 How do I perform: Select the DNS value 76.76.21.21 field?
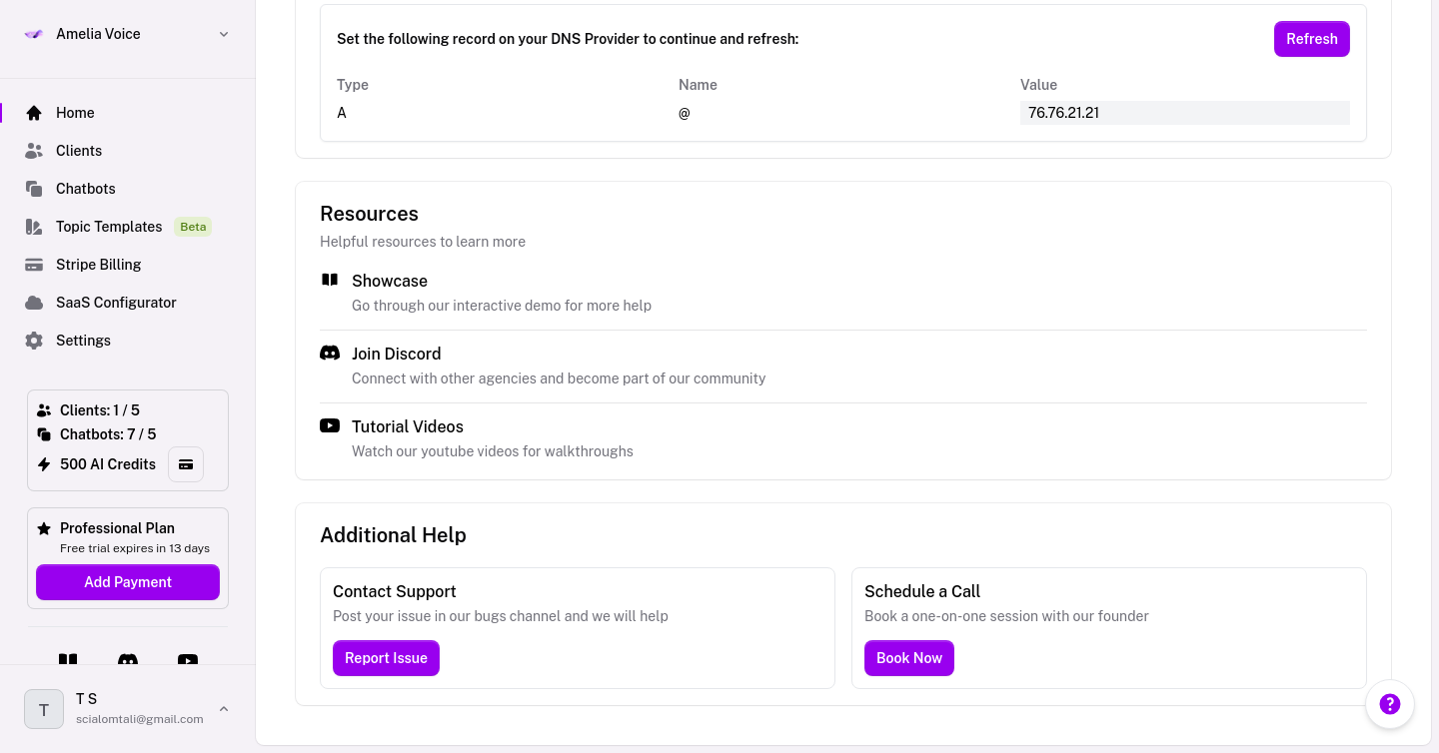pyautogui.click(x=1184, y=113)
